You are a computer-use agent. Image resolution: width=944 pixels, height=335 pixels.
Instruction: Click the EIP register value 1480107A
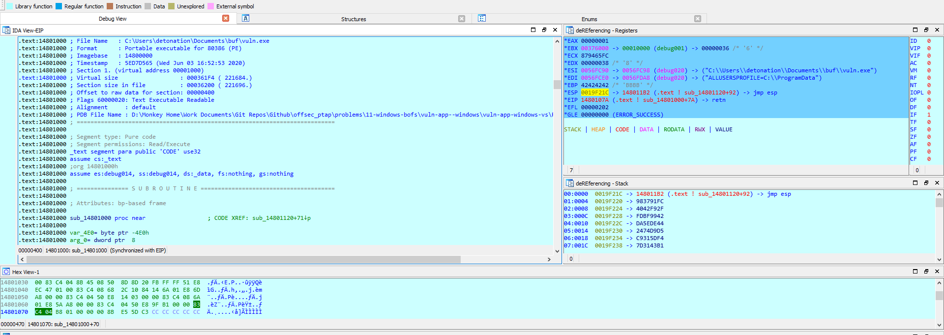click(594, 100)
